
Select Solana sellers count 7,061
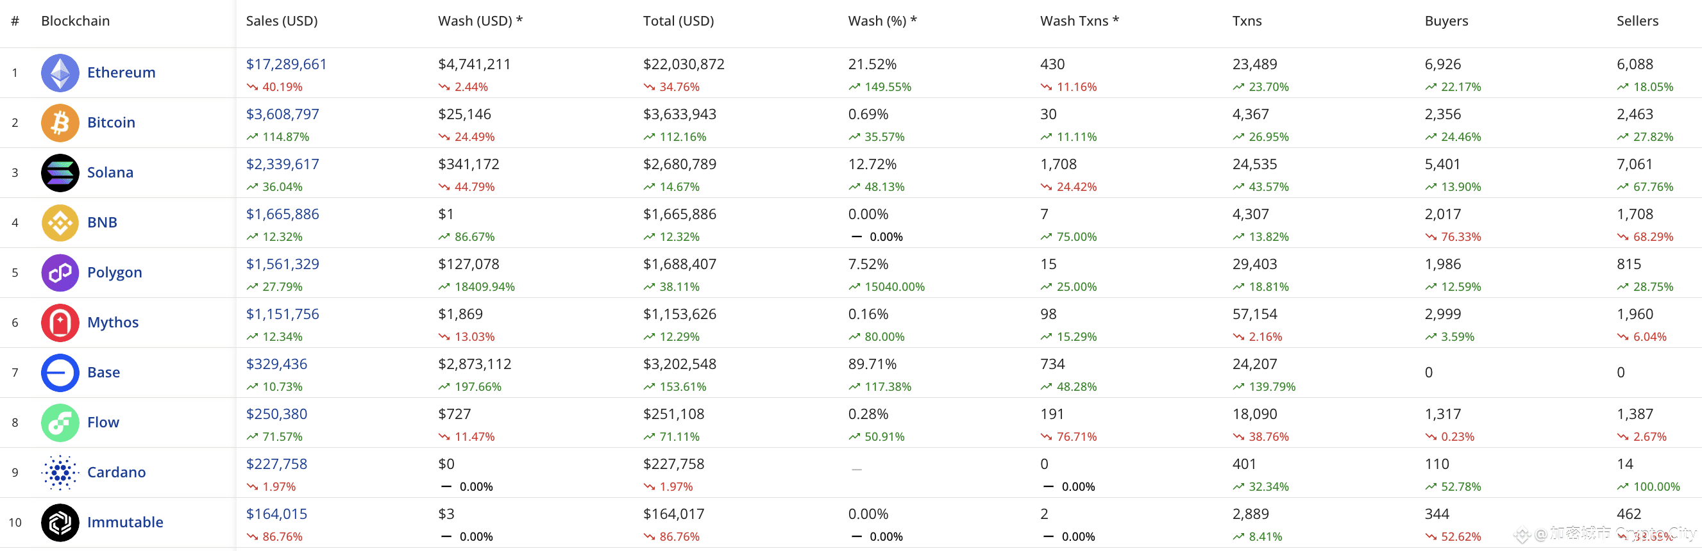tap(1635, 164)
